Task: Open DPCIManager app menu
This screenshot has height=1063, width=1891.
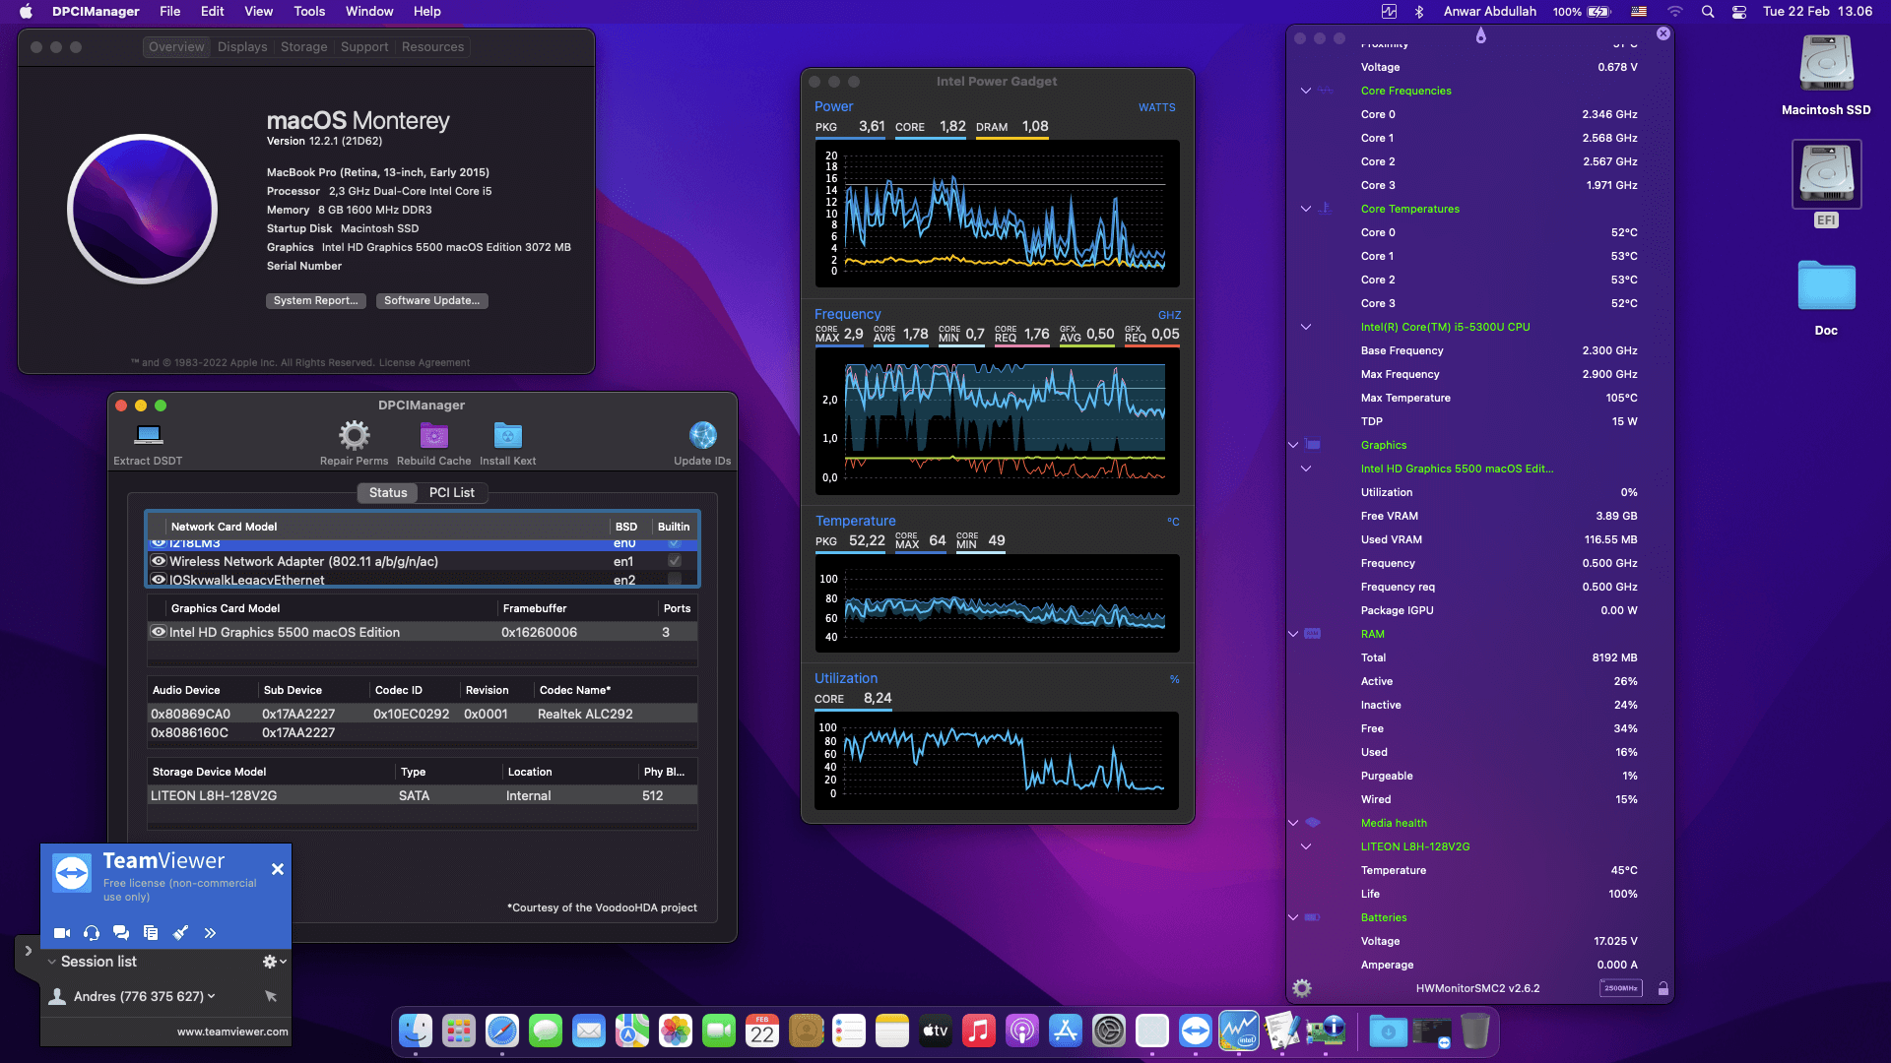Action: pos(96,12)
